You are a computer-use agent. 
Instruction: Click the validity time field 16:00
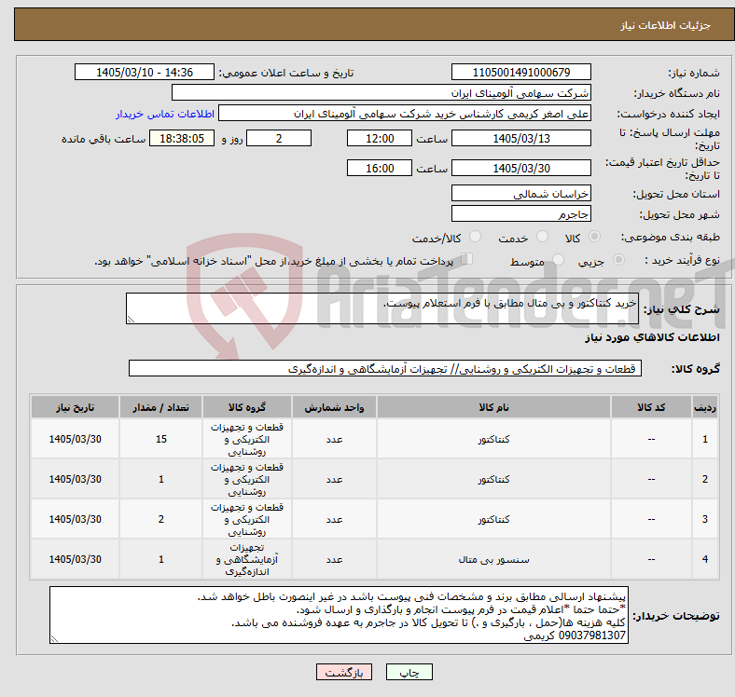380,168
